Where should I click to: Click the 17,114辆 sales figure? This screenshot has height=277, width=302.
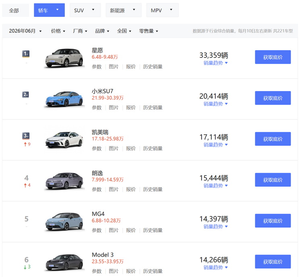tap(214, 137)
